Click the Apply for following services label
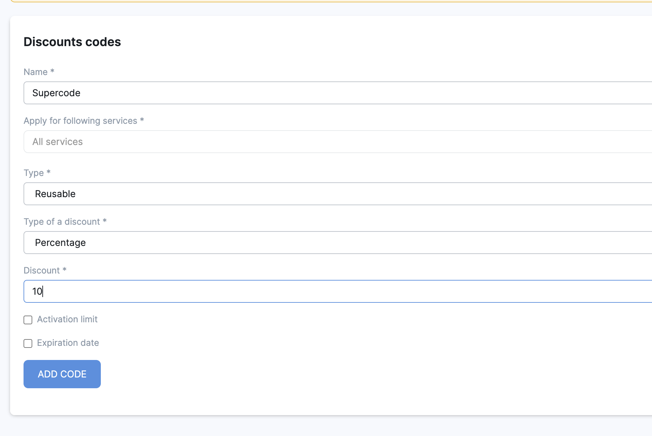The width and height of the screenshot is (652, 436). 80,121
